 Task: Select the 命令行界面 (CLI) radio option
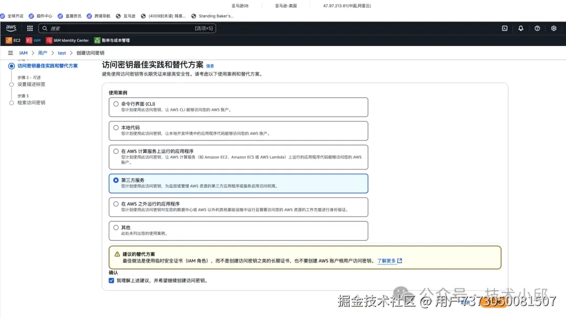pos(116,104)
